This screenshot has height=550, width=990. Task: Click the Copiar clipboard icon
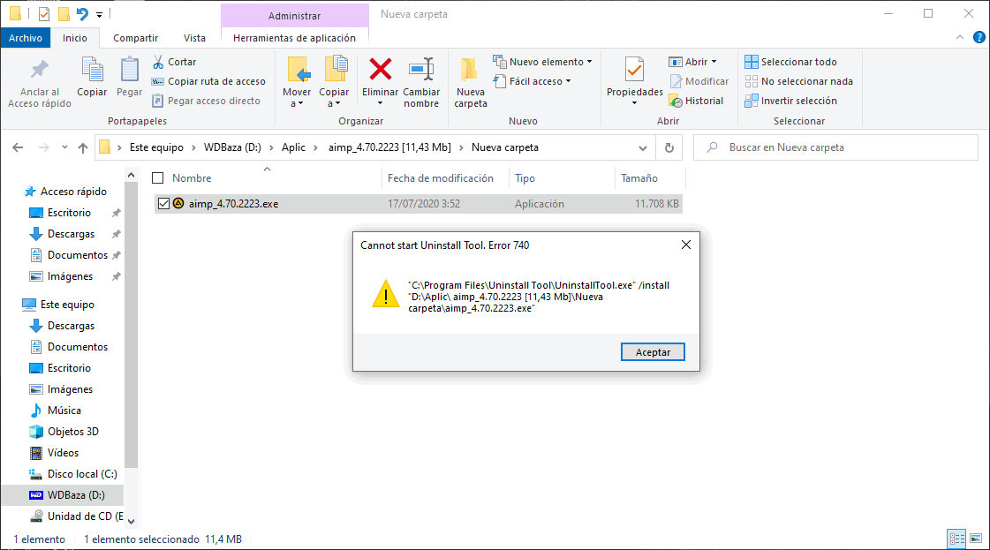tap(92, 70)
